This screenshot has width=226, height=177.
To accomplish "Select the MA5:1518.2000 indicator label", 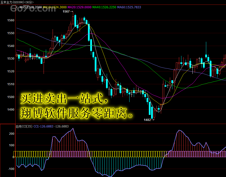I will [31, 7].
